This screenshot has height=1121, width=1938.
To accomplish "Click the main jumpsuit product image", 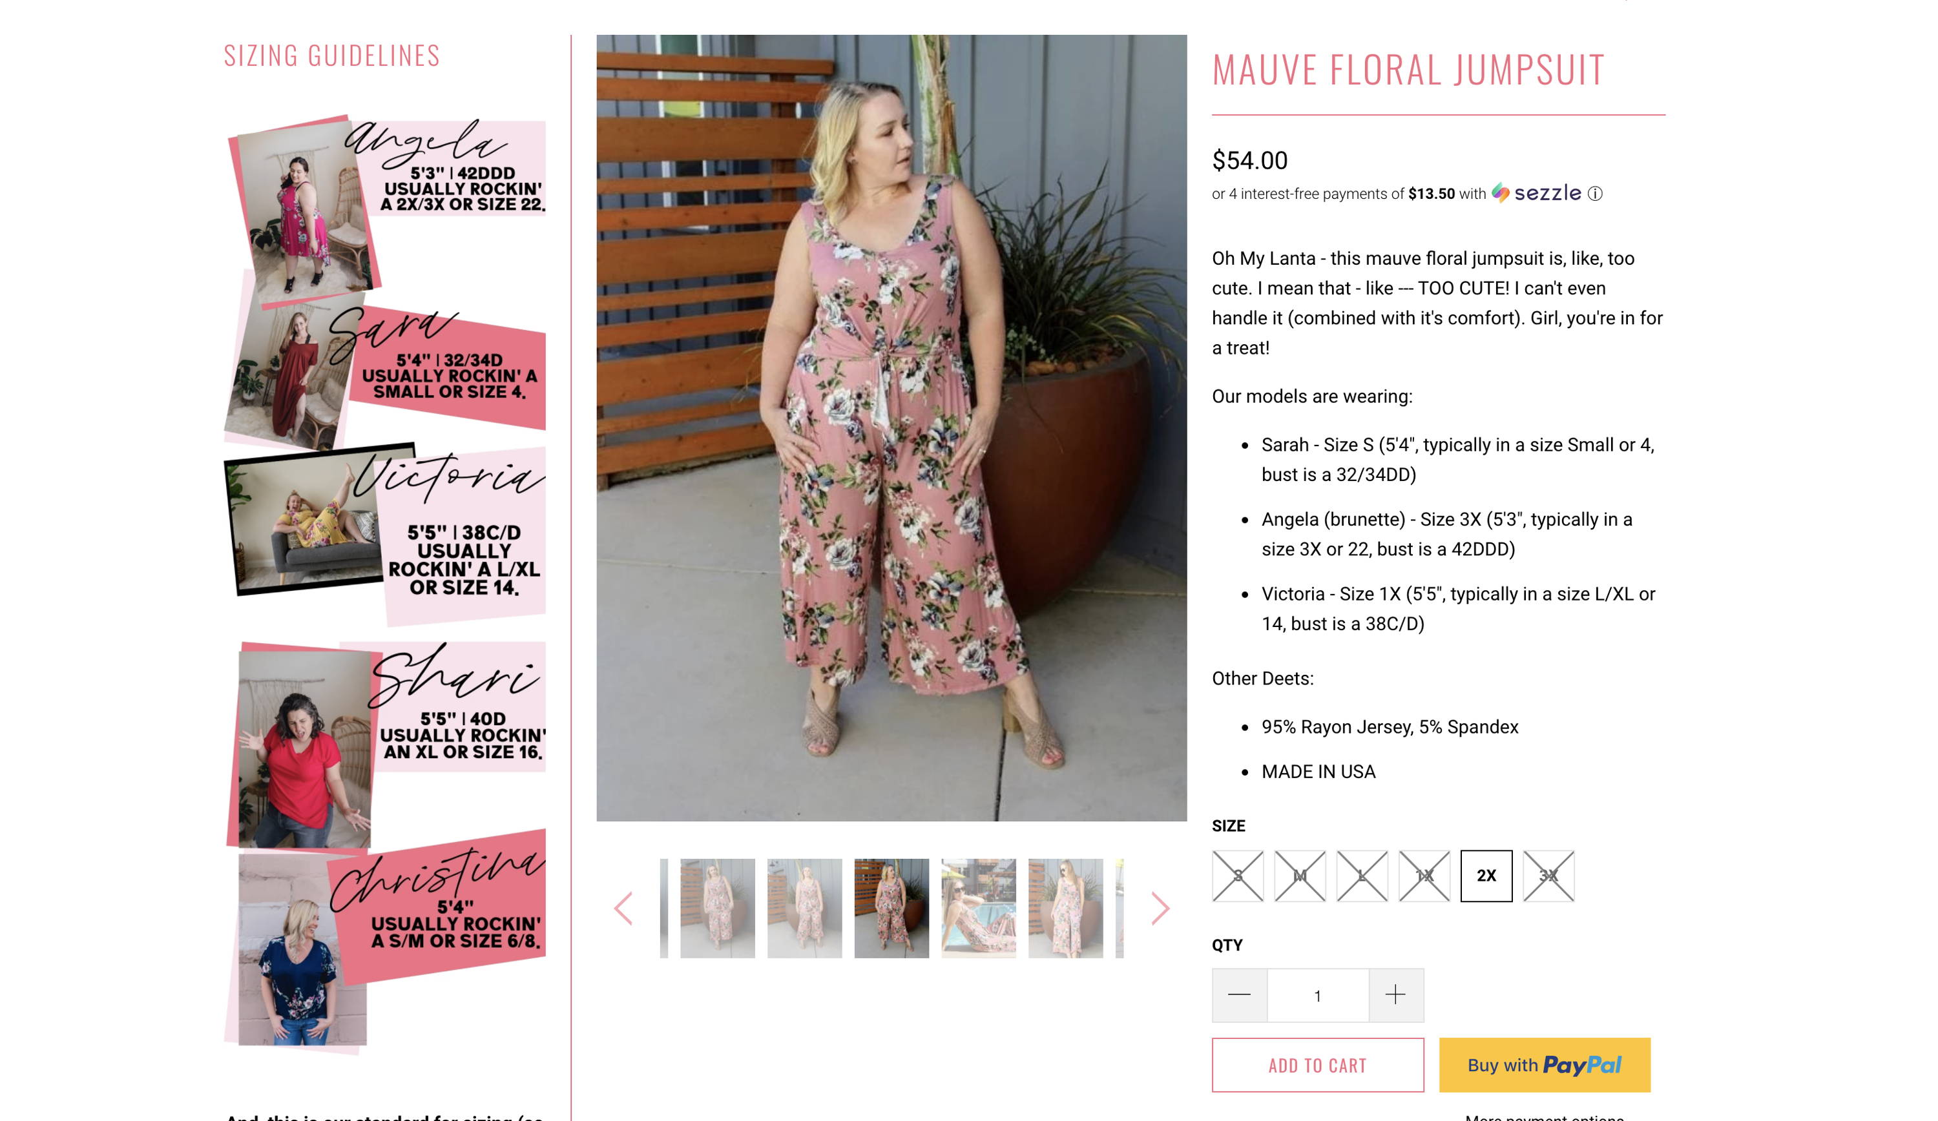I will click(x=891, y=427).
